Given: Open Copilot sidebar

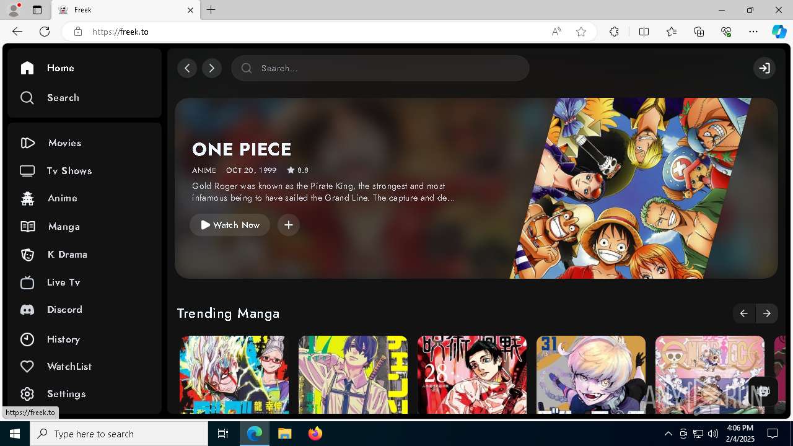Looking at the screenshot, I should (x=779, y=32).
